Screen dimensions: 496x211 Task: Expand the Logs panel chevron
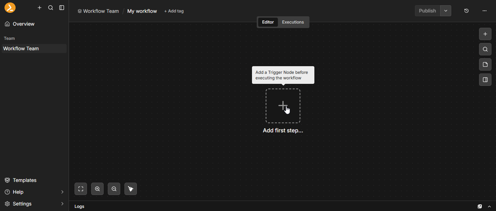[x=489, y=206]
